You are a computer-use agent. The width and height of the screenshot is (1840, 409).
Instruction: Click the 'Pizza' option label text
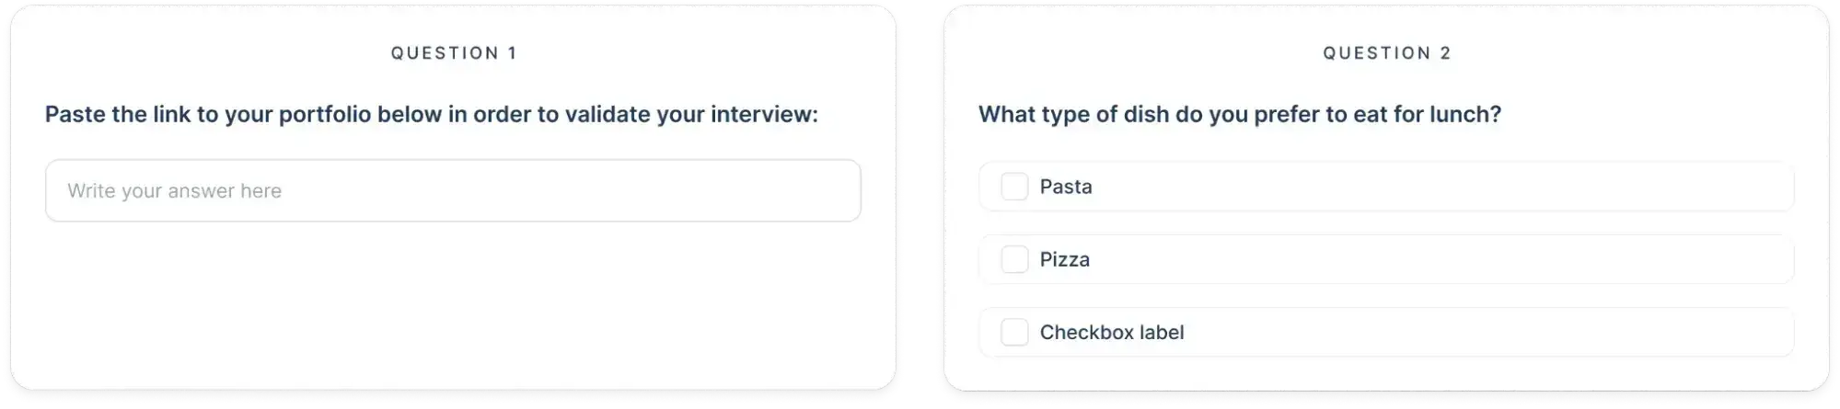(1064, 259)
